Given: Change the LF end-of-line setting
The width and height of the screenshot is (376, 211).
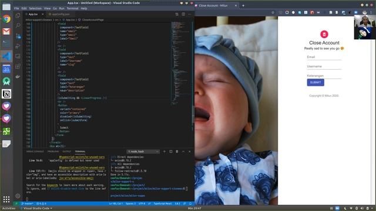Looking at the screenshot, I should [x=149, y=203].
